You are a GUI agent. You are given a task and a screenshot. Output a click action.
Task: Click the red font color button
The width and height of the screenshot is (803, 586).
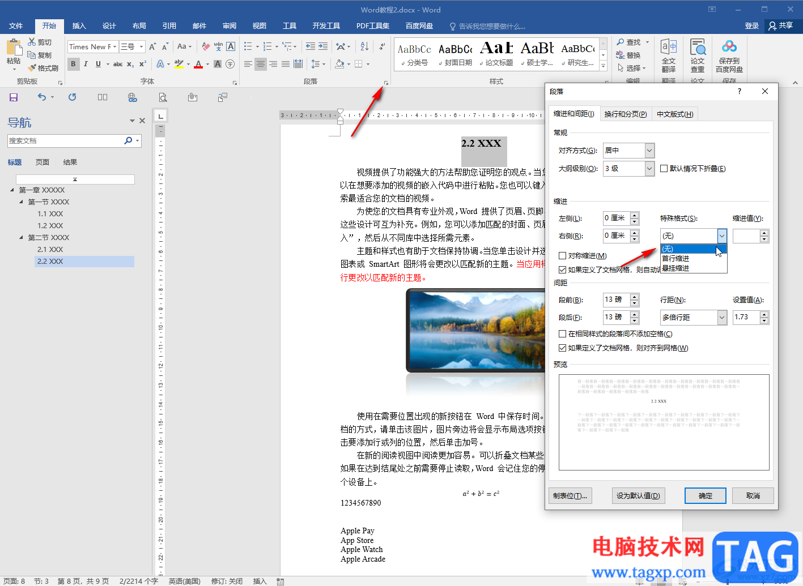click(x=198, y=64)
